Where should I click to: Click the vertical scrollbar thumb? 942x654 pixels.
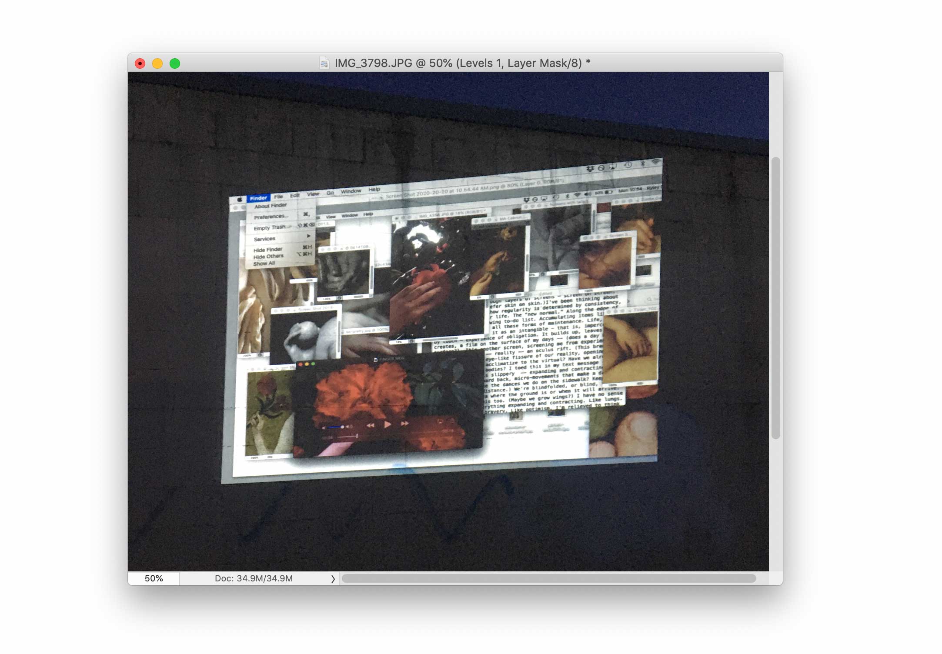775,298
